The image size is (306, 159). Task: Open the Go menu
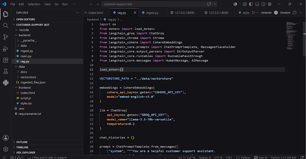(56, 4)
